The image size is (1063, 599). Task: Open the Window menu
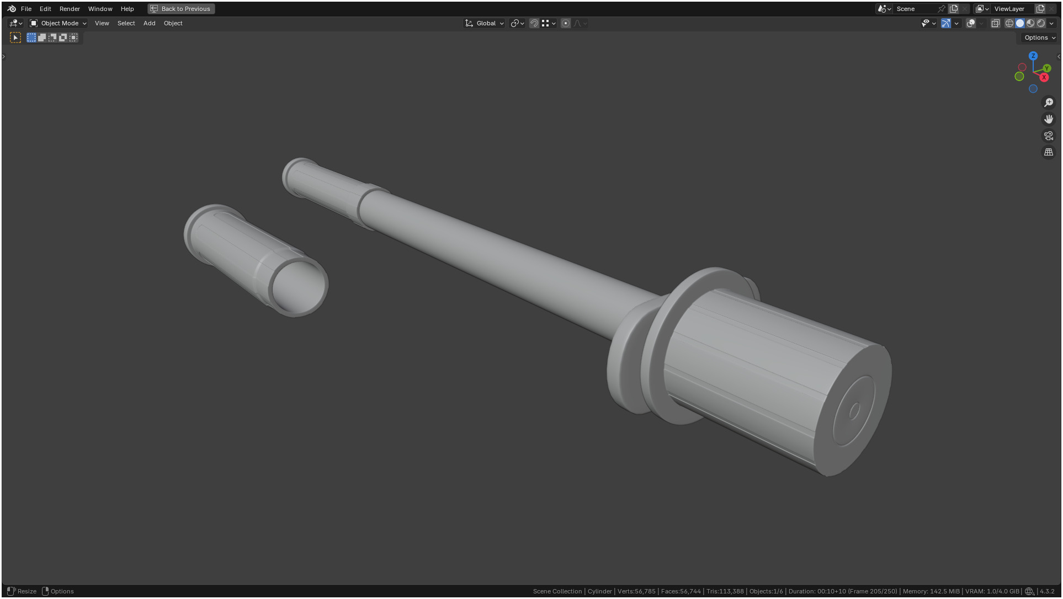point(100,9)
